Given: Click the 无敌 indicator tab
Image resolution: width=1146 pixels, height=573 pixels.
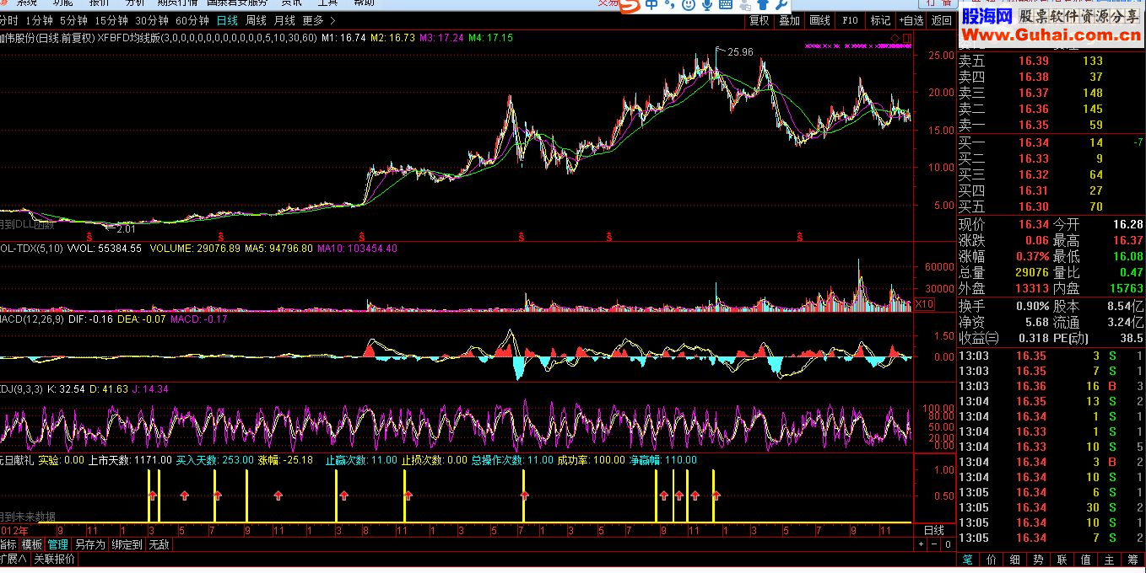Looking at the screenshot, I should click(159, 544).
